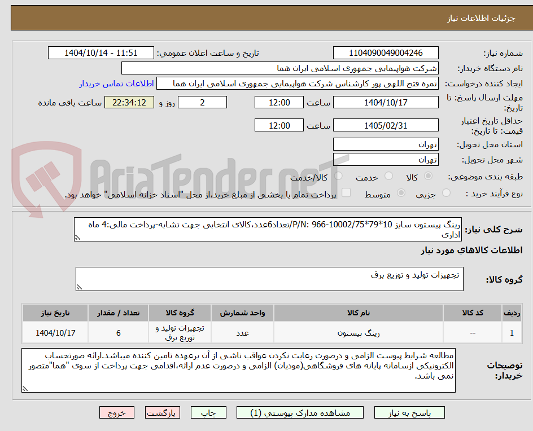Select the جزیي purchase type radio
533x431 pixels.
tap(445, 192)
